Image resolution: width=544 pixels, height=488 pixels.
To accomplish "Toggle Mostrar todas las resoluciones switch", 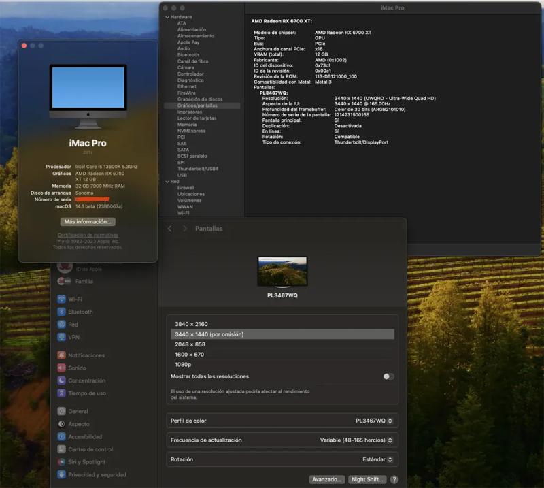I will (388, 376).
